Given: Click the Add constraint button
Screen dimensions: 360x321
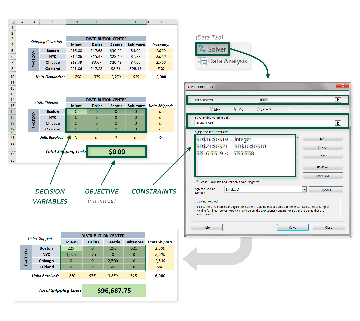Looking at the screenshot, I should (x=323, y=138).
